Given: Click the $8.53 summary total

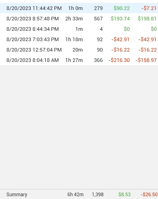Looking at the screenshot, I should pos(124,195).
